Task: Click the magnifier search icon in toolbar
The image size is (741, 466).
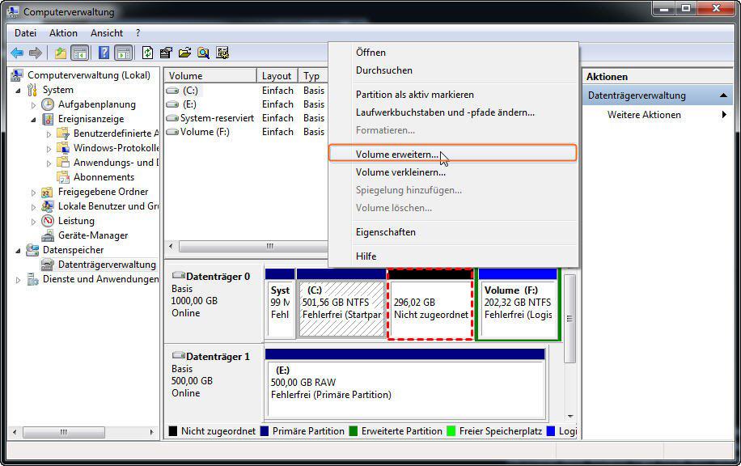Action: [203, 53]
